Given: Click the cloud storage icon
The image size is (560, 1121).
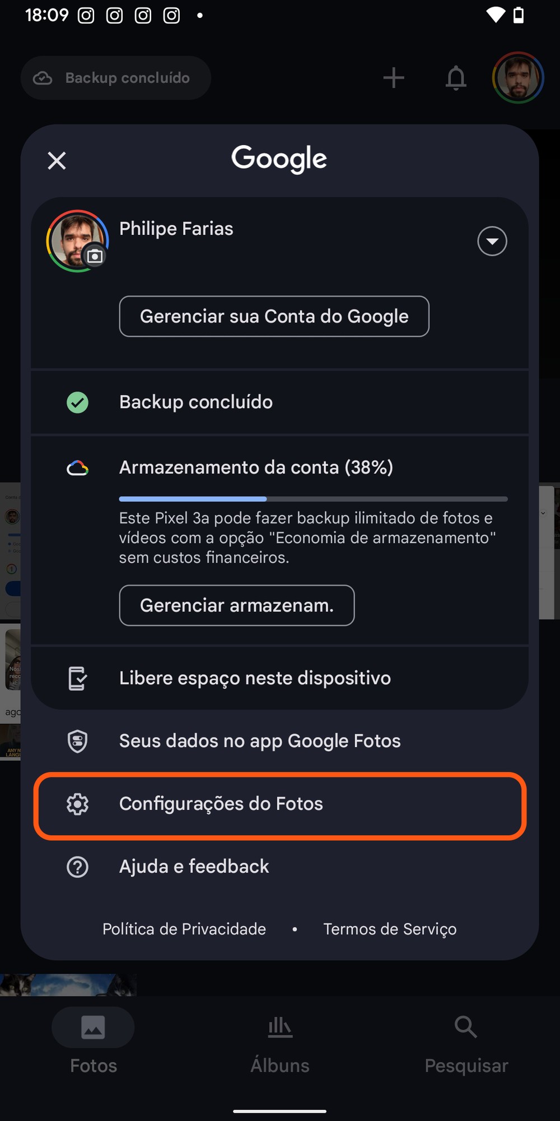Looking at the screenshot, I should 77,467.
